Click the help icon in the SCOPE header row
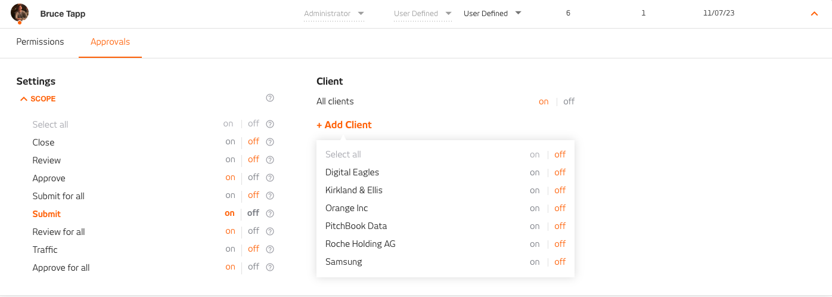The height and width of the screenshot is (297, 832). pos(270,98)
